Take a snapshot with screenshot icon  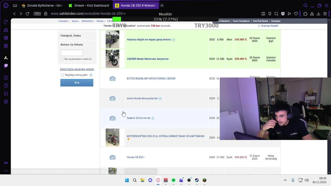point(276,14)
